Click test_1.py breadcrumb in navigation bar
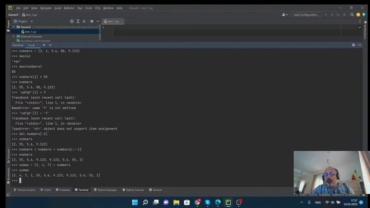Viewport: 370px width, 208px height. tap(29, 14)
